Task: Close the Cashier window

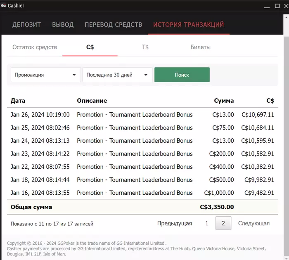Action: click(286, 6)
